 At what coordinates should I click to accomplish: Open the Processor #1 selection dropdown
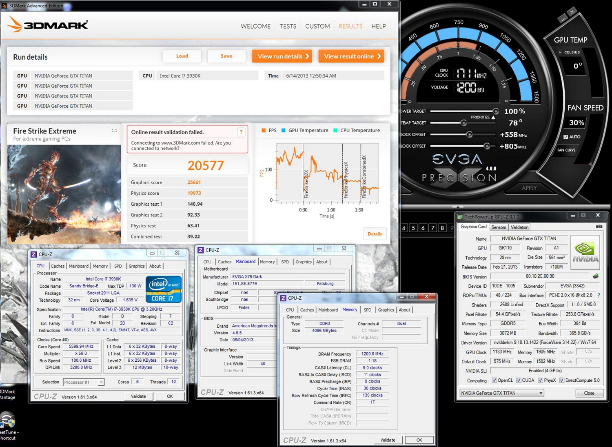pos(84,382)
